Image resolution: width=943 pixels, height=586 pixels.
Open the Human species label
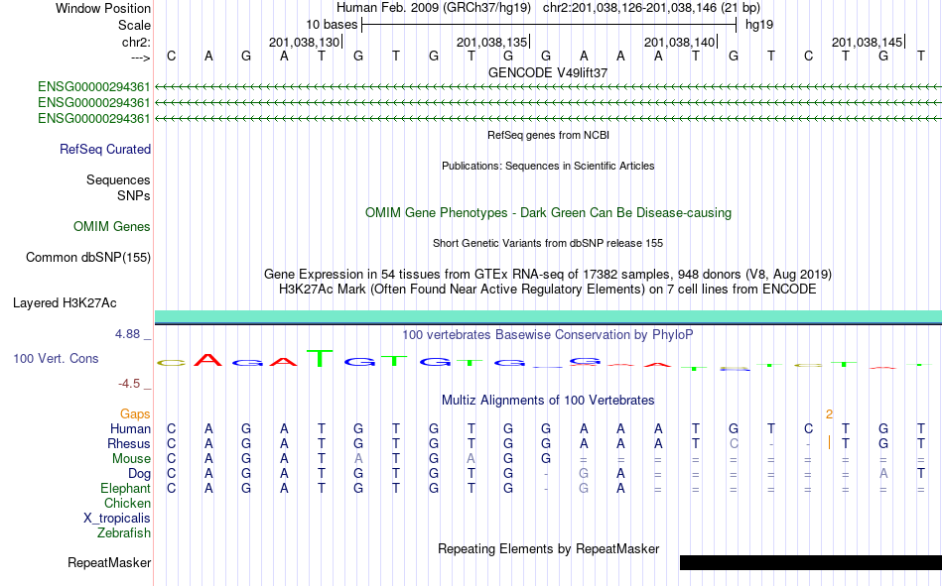pyautogui.click(x=130, y=428)
